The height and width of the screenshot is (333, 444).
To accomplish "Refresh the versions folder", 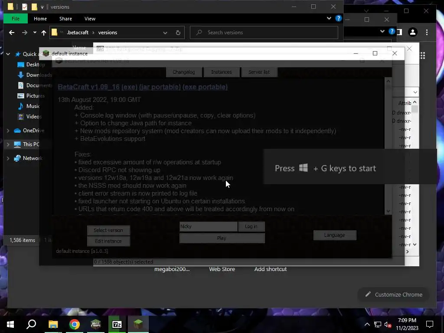I will pyautogui.click(x=178, y=33).
